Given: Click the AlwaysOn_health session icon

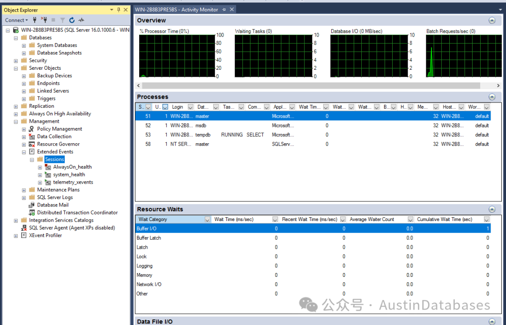Looking at the screenshot, I should [48, 167].
